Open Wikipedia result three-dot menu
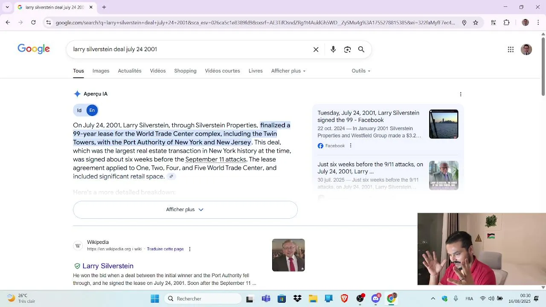Screen dimensions: 546x307 pyautogui.click(x=190, y=249)
